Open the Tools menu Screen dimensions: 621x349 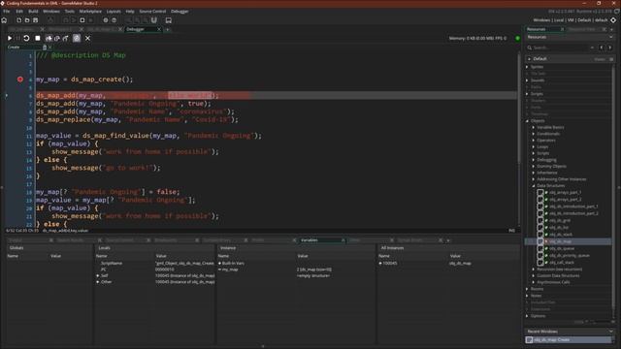tap(69, 12)
